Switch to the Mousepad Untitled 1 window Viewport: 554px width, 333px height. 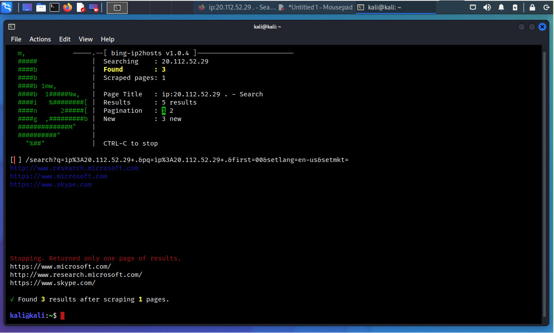point(316,7)
